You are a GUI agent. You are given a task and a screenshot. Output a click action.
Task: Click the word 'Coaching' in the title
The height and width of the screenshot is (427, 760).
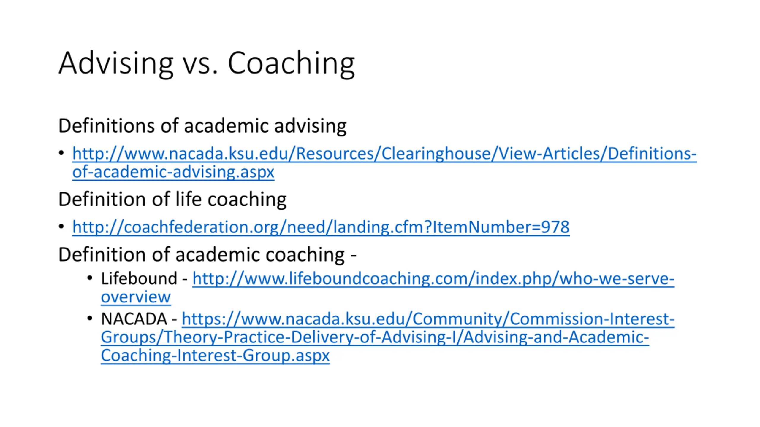pos(291,63)
